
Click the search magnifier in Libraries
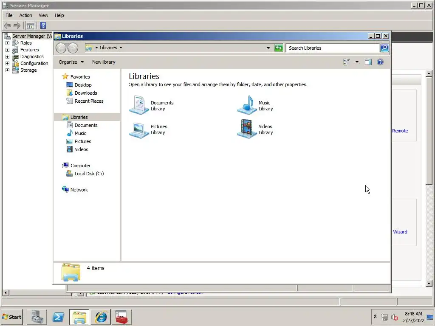(384, 48)
